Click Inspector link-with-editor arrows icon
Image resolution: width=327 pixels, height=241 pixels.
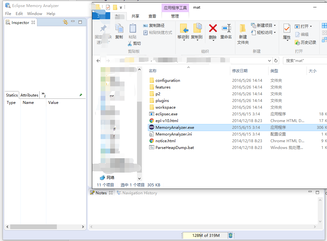point(65,22)
